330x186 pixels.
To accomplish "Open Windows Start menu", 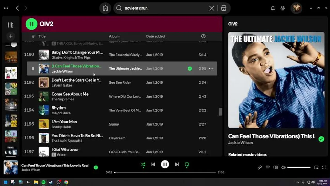I will click(x=5, y=182).
